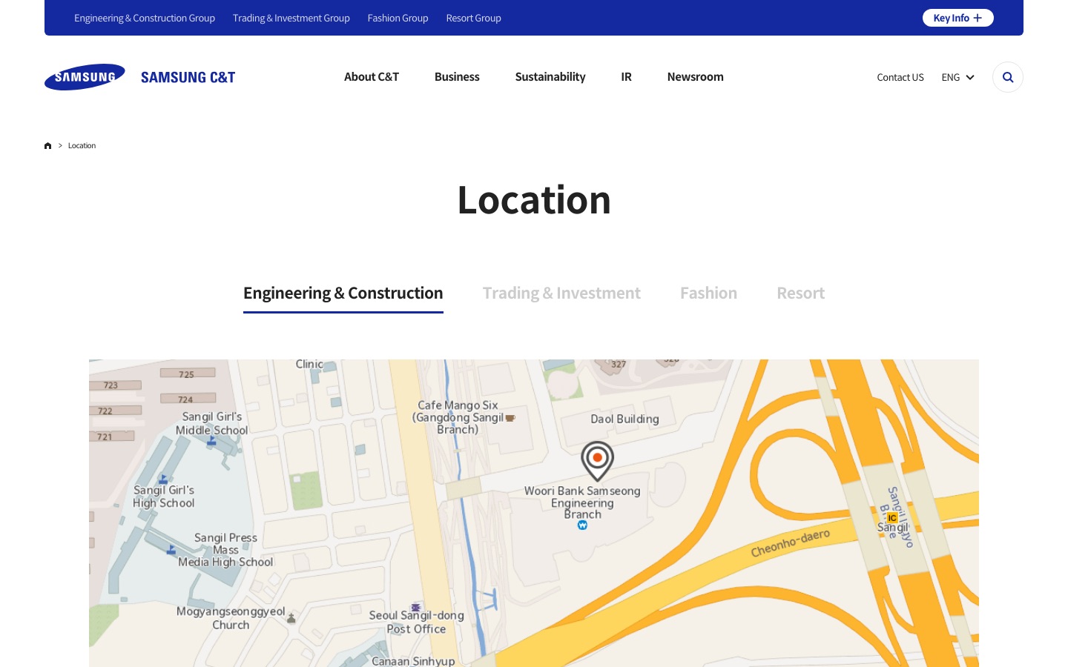Viewport: 1068px width, 667px height.
Task: Click the Daol Building map label
Action: [x=624, y=419]
